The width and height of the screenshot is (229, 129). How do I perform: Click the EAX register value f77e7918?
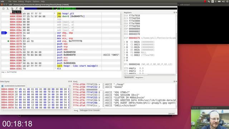135,15
